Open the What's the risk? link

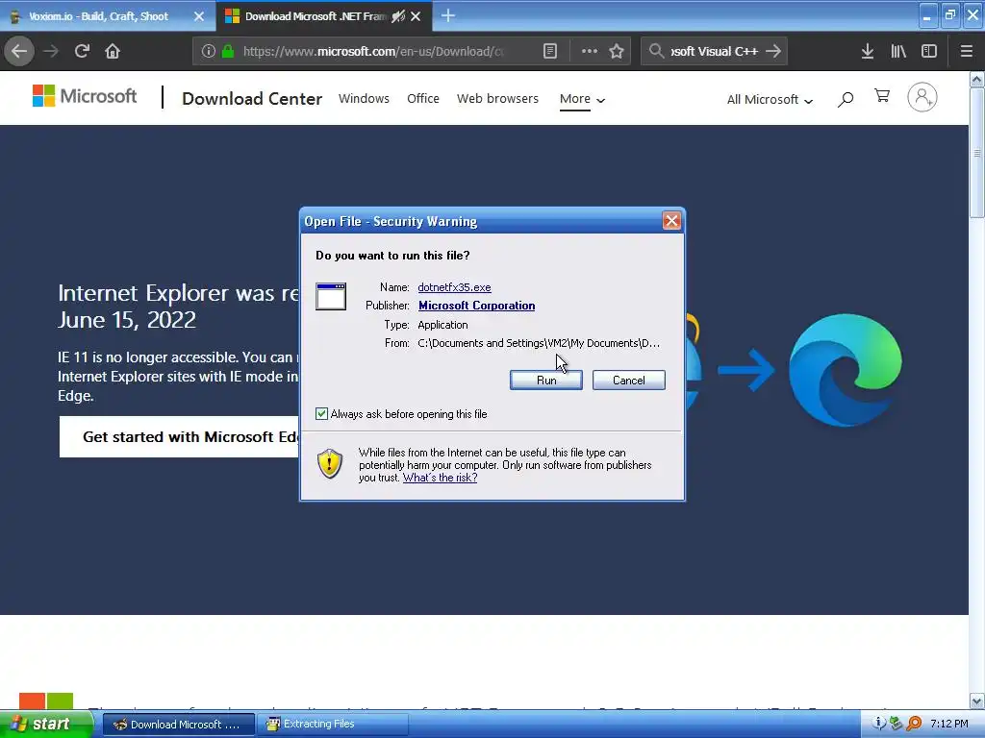pyautogui.click(x=440, y=478)
